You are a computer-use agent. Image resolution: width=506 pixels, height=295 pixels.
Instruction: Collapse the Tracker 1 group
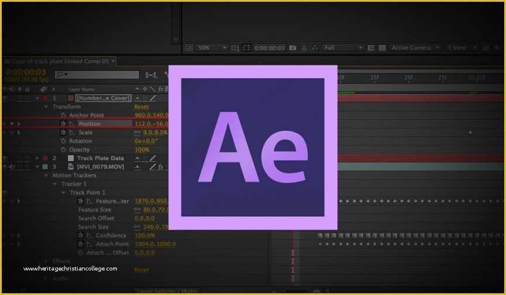tap(55, 184)
